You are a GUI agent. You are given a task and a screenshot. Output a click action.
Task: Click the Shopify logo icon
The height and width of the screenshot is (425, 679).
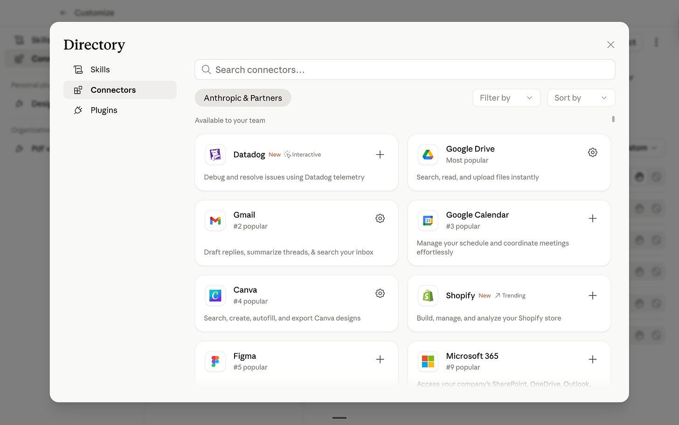[x=428, y=295]
